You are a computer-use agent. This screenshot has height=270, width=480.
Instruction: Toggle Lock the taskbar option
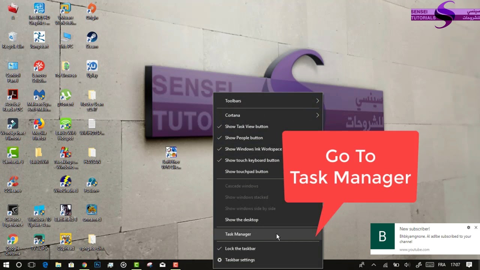point(268,248)
